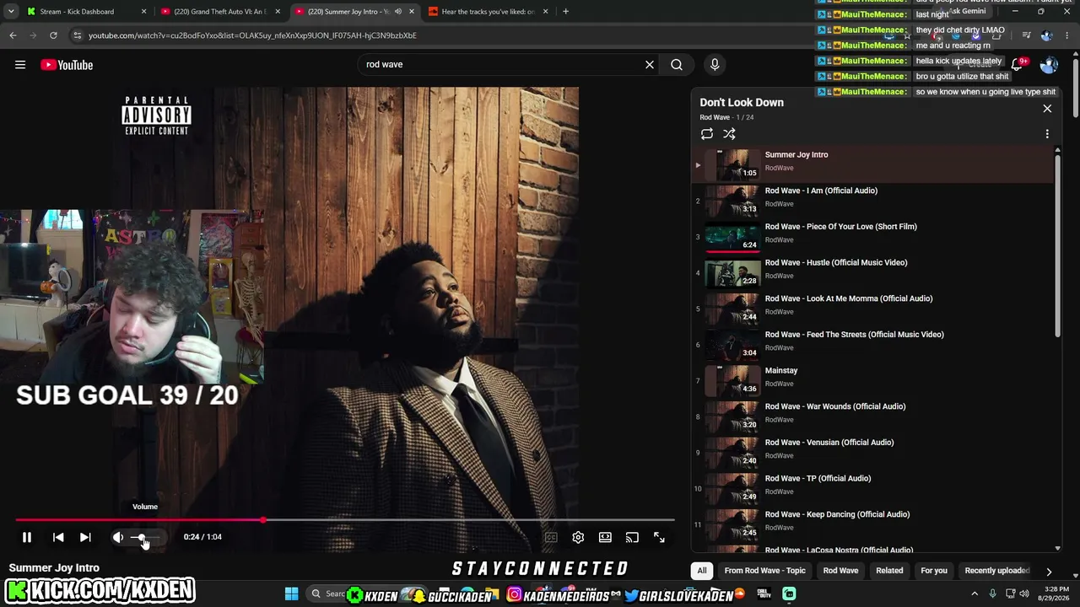Screen dimensions: 1080x607
Task: Open playlist more-options menu
Action: coord(1047,134)
